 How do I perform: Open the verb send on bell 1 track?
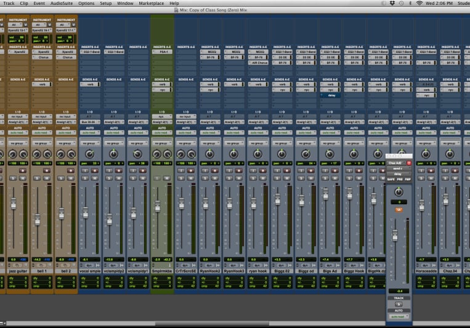42,84
